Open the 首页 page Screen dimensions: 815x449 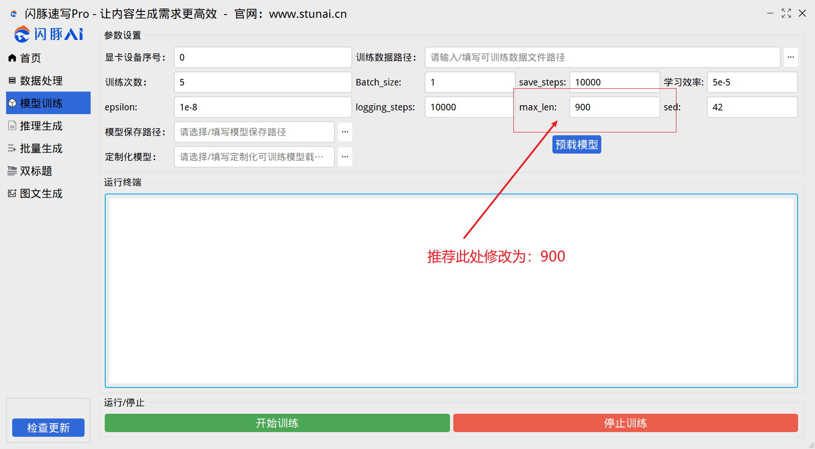[48, 58]
